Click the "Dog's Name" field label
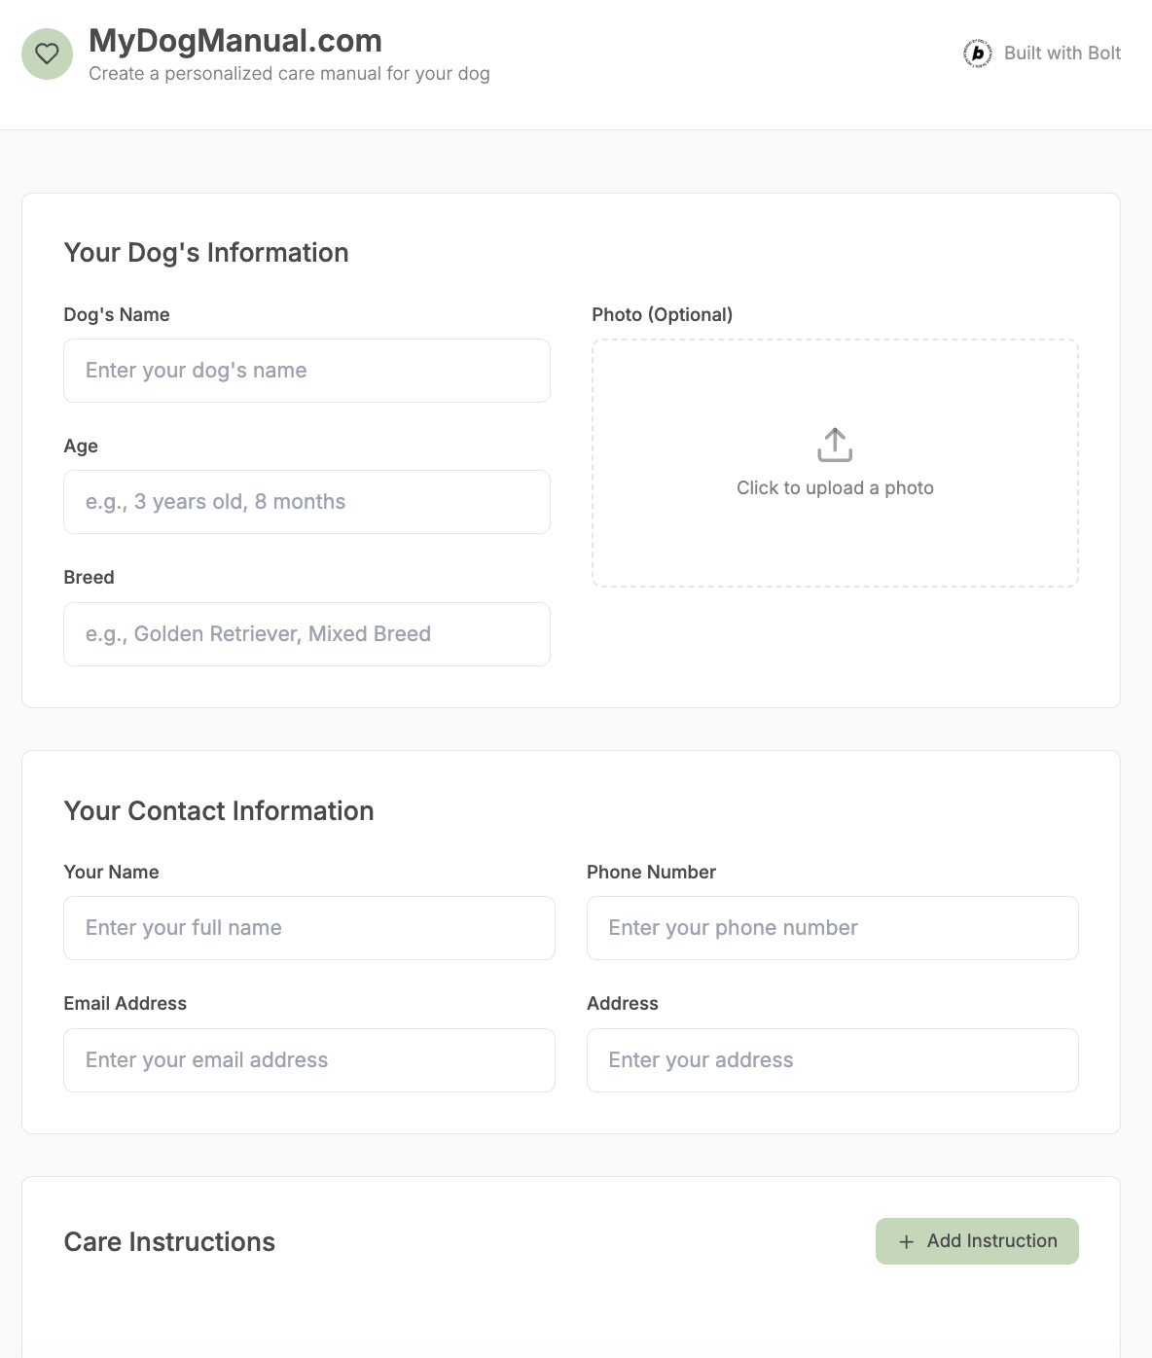 coord(117,315)
